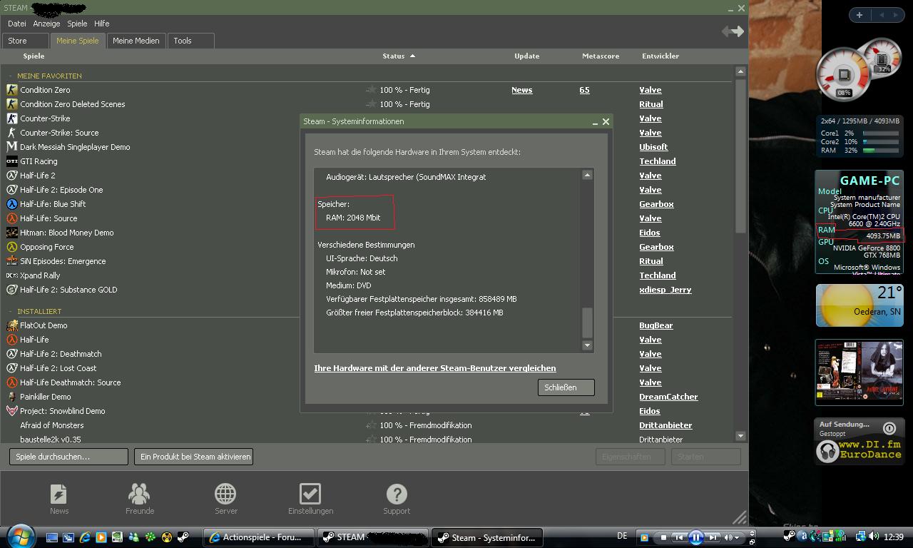Stop playback in the taskbar media player

tap(663, 537)
